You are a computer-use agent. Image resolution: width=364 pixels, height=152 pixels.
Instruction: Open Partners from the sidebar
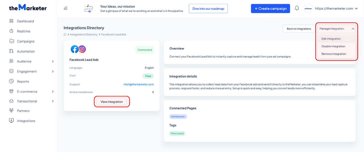click(x=23, y=111)
